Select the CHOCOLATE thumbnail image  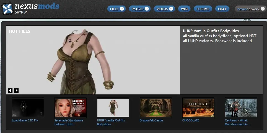pyautogui.click(x=198, y=108)
